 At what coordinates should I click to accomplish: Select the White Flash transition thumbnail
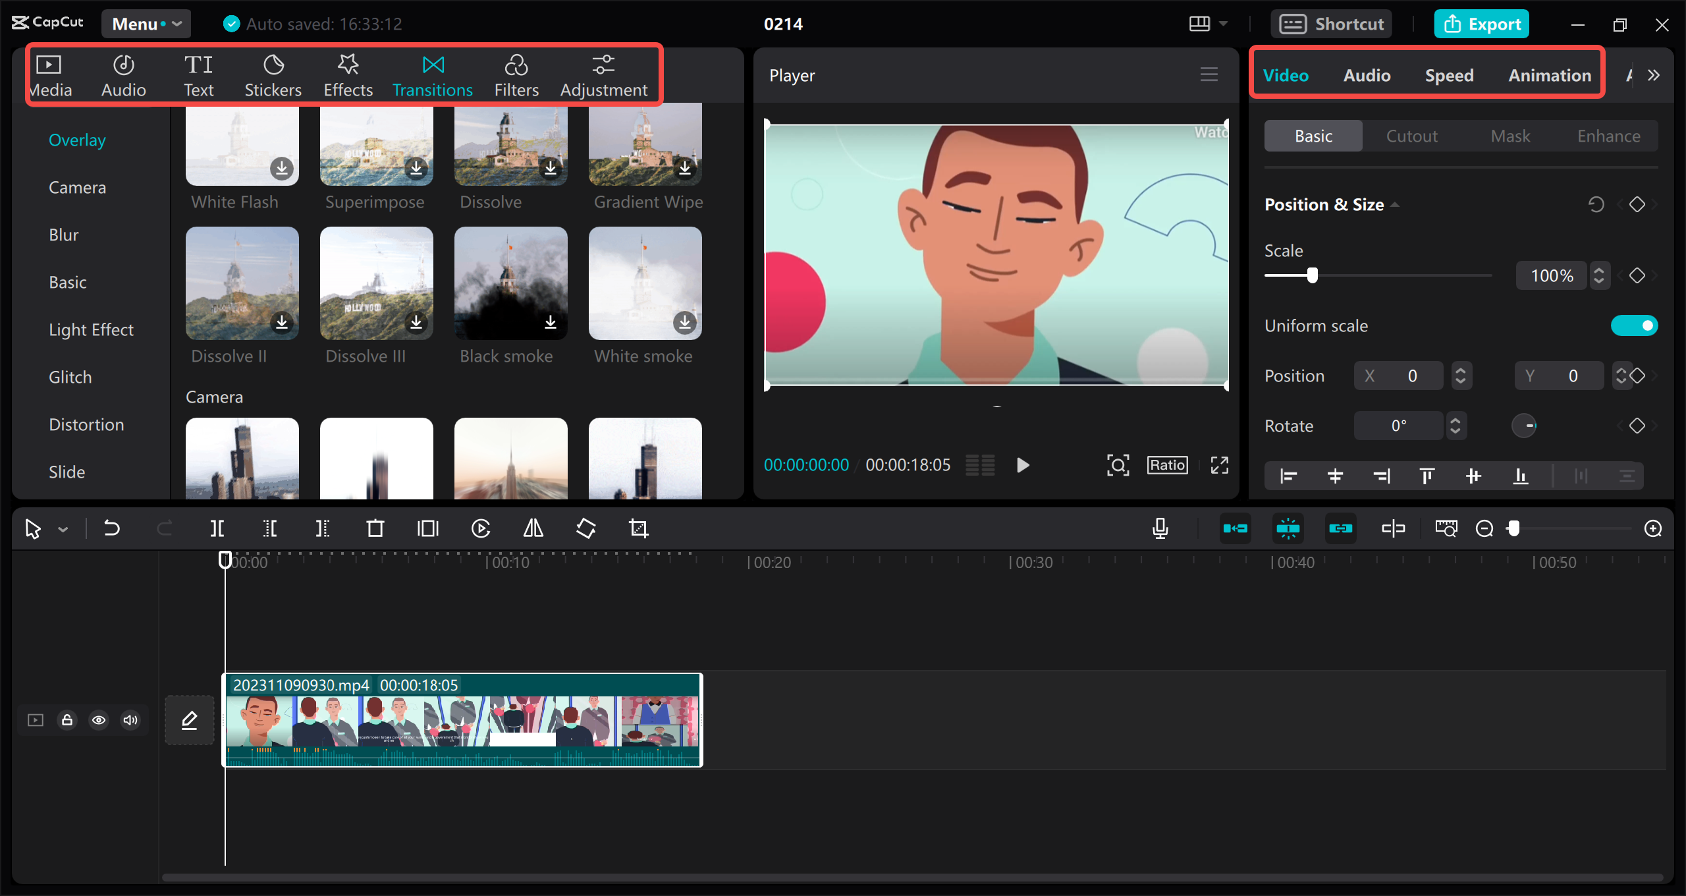point(241,144)
